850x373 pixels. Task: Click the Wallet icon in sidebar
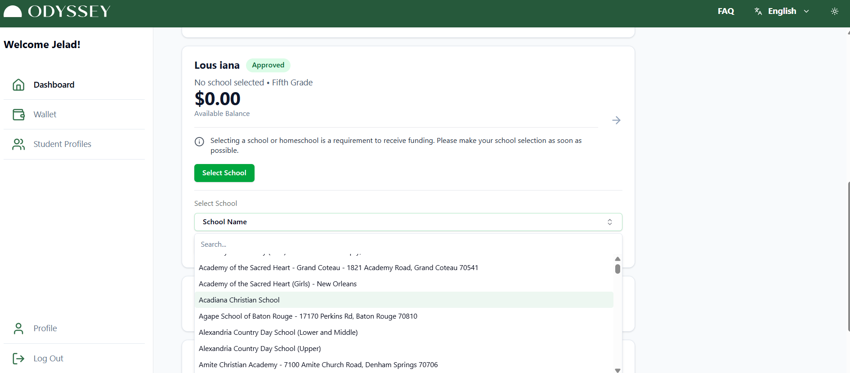[18, 115]
